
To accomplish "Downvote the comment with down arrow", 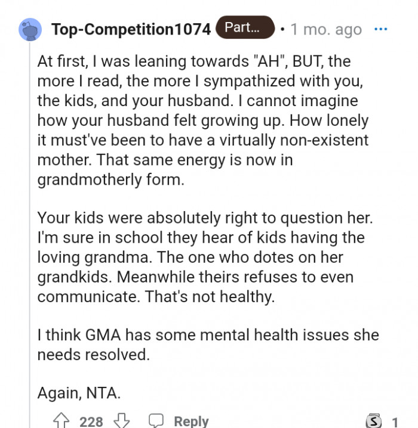I will (121, 421).
